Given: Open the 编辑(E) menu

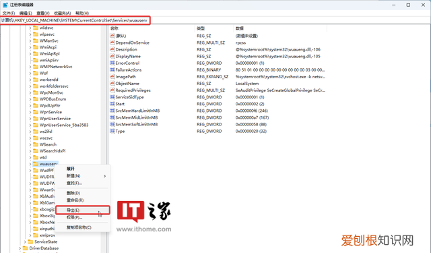Looking at the screenshot, I should click(x=26, y=13).
